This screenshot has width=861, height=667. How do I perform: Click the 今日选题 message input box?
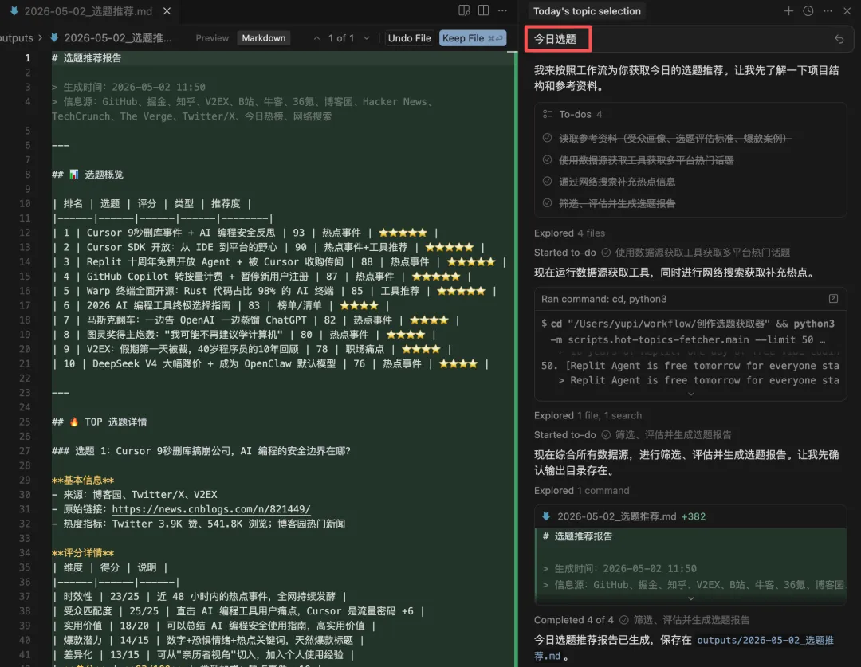pos(689,39)
